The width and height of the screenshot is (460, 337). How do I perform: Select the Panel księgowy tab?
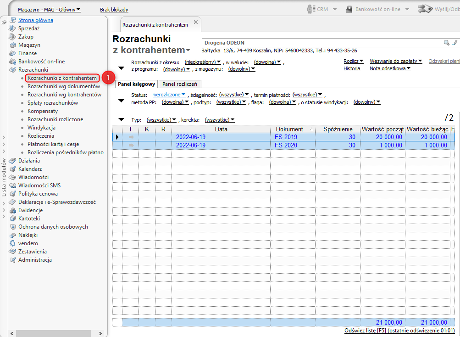136,84
